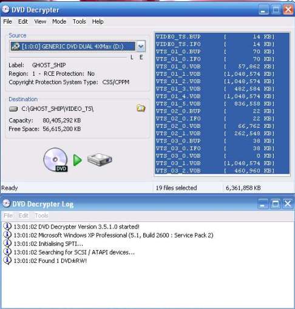Click the info icon beside Version 3.5.1.0 started entry
This screenshot has width=295, height=309.
point(7,227)
